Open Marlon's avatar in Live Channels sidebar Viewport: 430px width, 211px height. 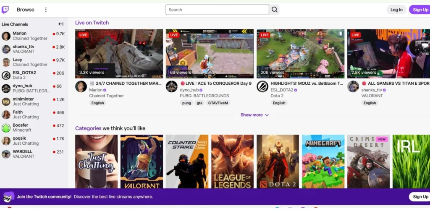pos(6,36)
